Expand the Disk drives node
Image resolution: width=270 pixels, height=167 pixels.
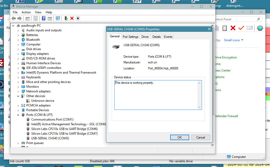coord(18,49)
